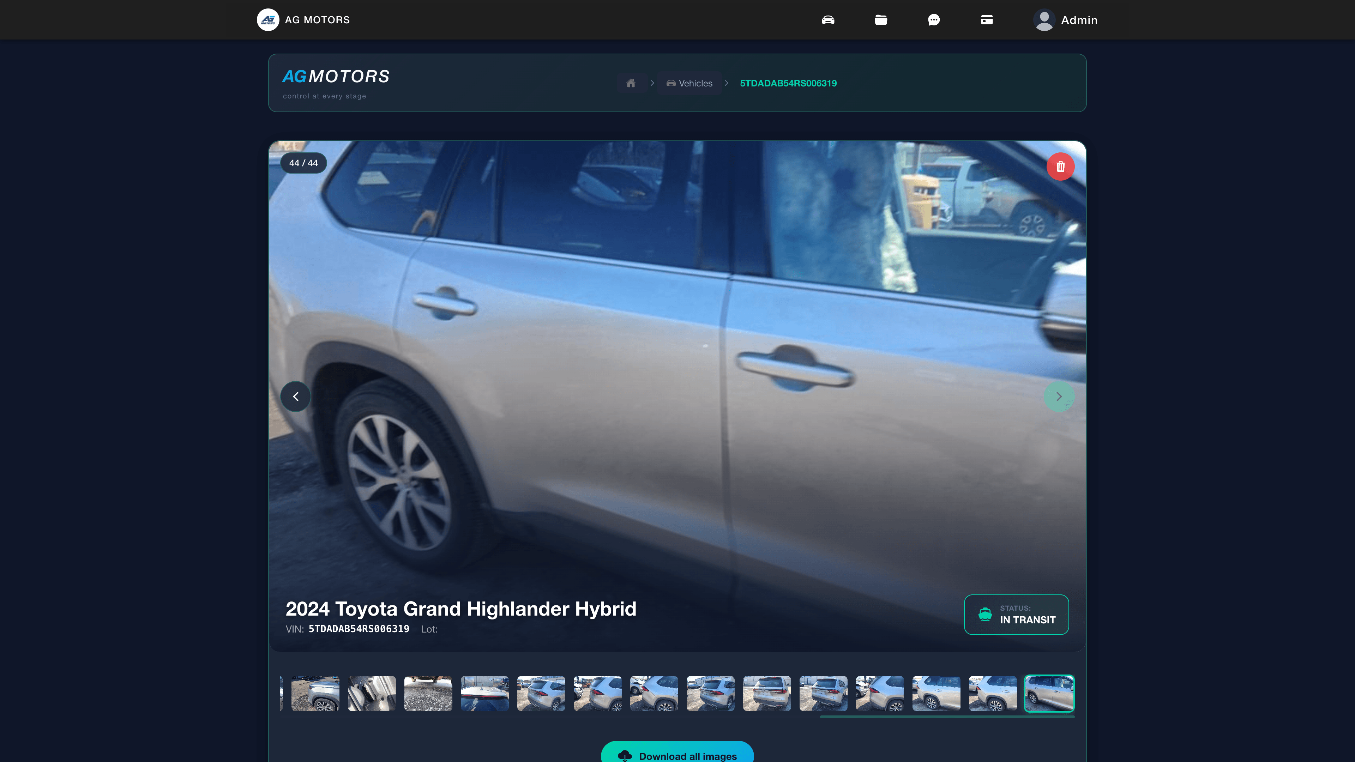Select the roof and rear glass thumbnail
Viewport: 1355px width, 762px height.
pyautogui.click(x=484, y=693)
